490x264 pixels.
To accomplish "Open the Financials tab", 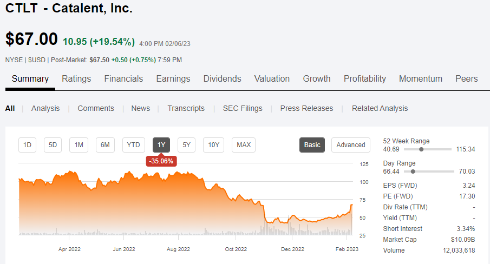I will tap(123, 78).
